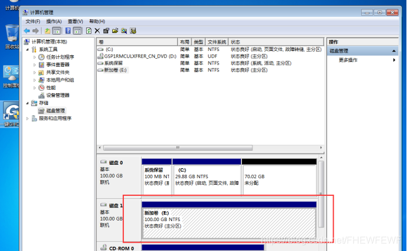Open the 文件(F) menu
407x251 pixels.
click(x=33, y=21)
